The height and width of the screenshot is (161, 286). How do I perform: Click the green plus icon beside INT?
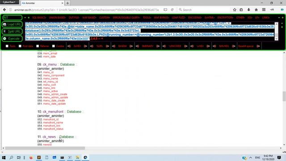29,17
